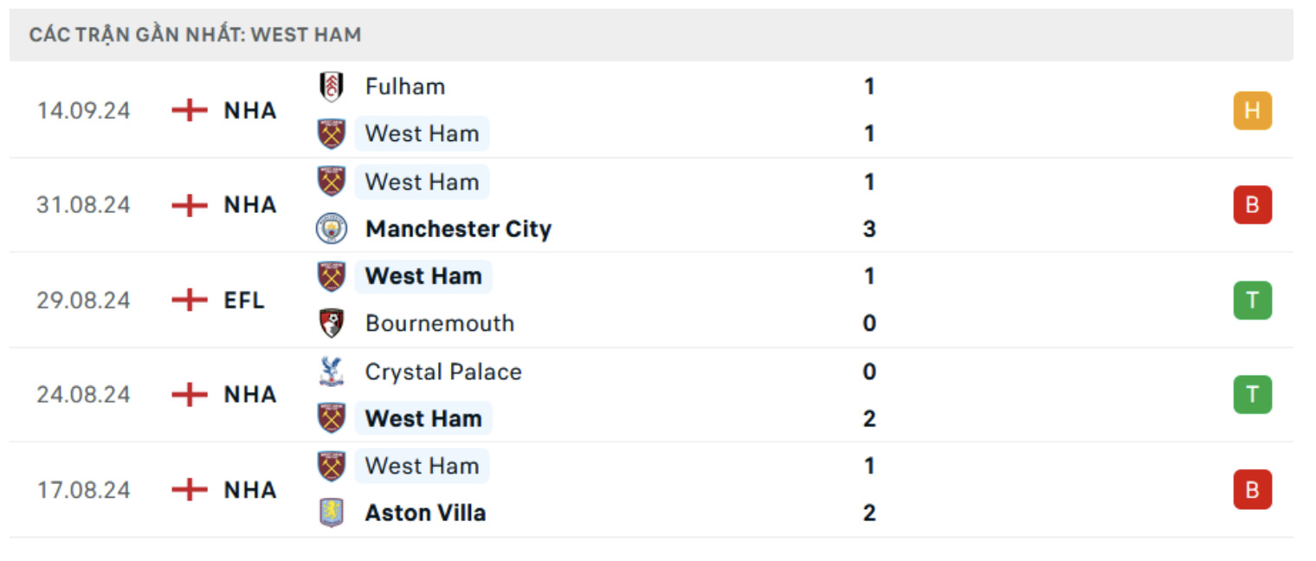1316x561 pixels.
Task: Click the West Ham team name link
Action: pyautogui.click(x=422, y=133)
